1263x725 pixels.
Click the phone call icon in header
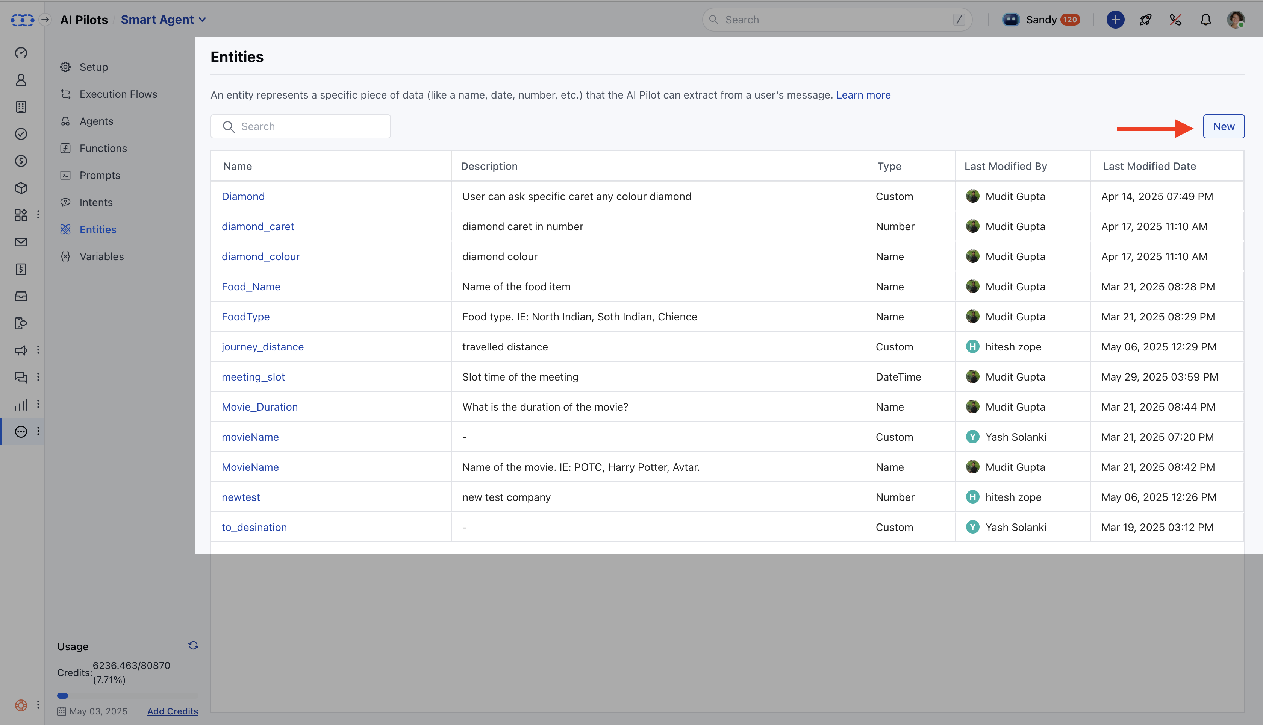(1175, 20)
